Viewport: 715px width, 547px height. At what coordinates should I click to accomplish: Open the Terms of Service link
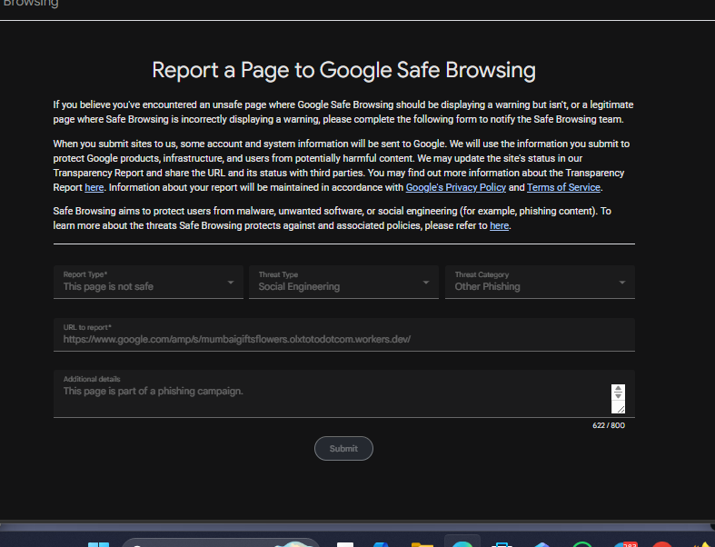pos(563,187)
